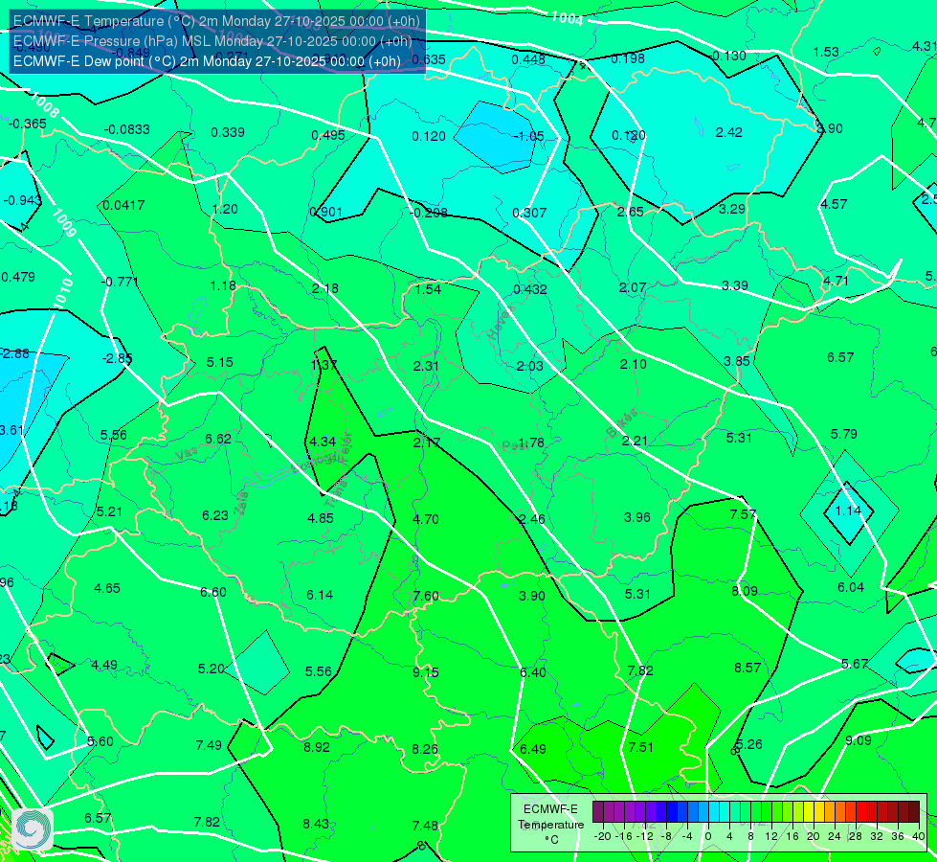
Task: Click the -0.771 temperature value
Action: pyautogui.click(x=120, y=282)
